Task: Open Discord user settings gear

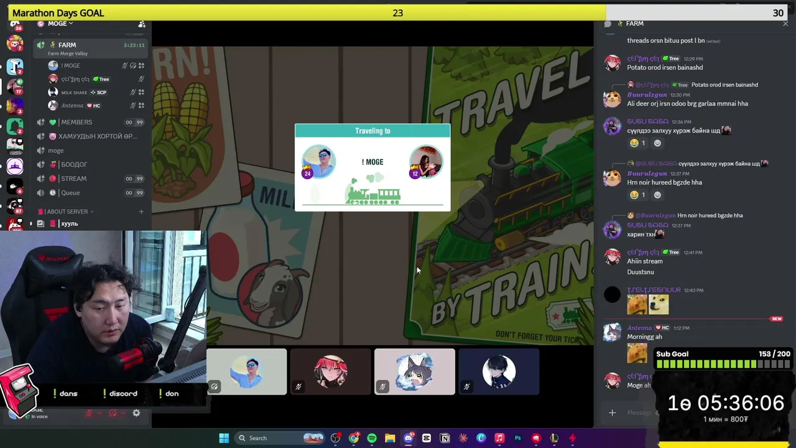Action: (136, 413)
